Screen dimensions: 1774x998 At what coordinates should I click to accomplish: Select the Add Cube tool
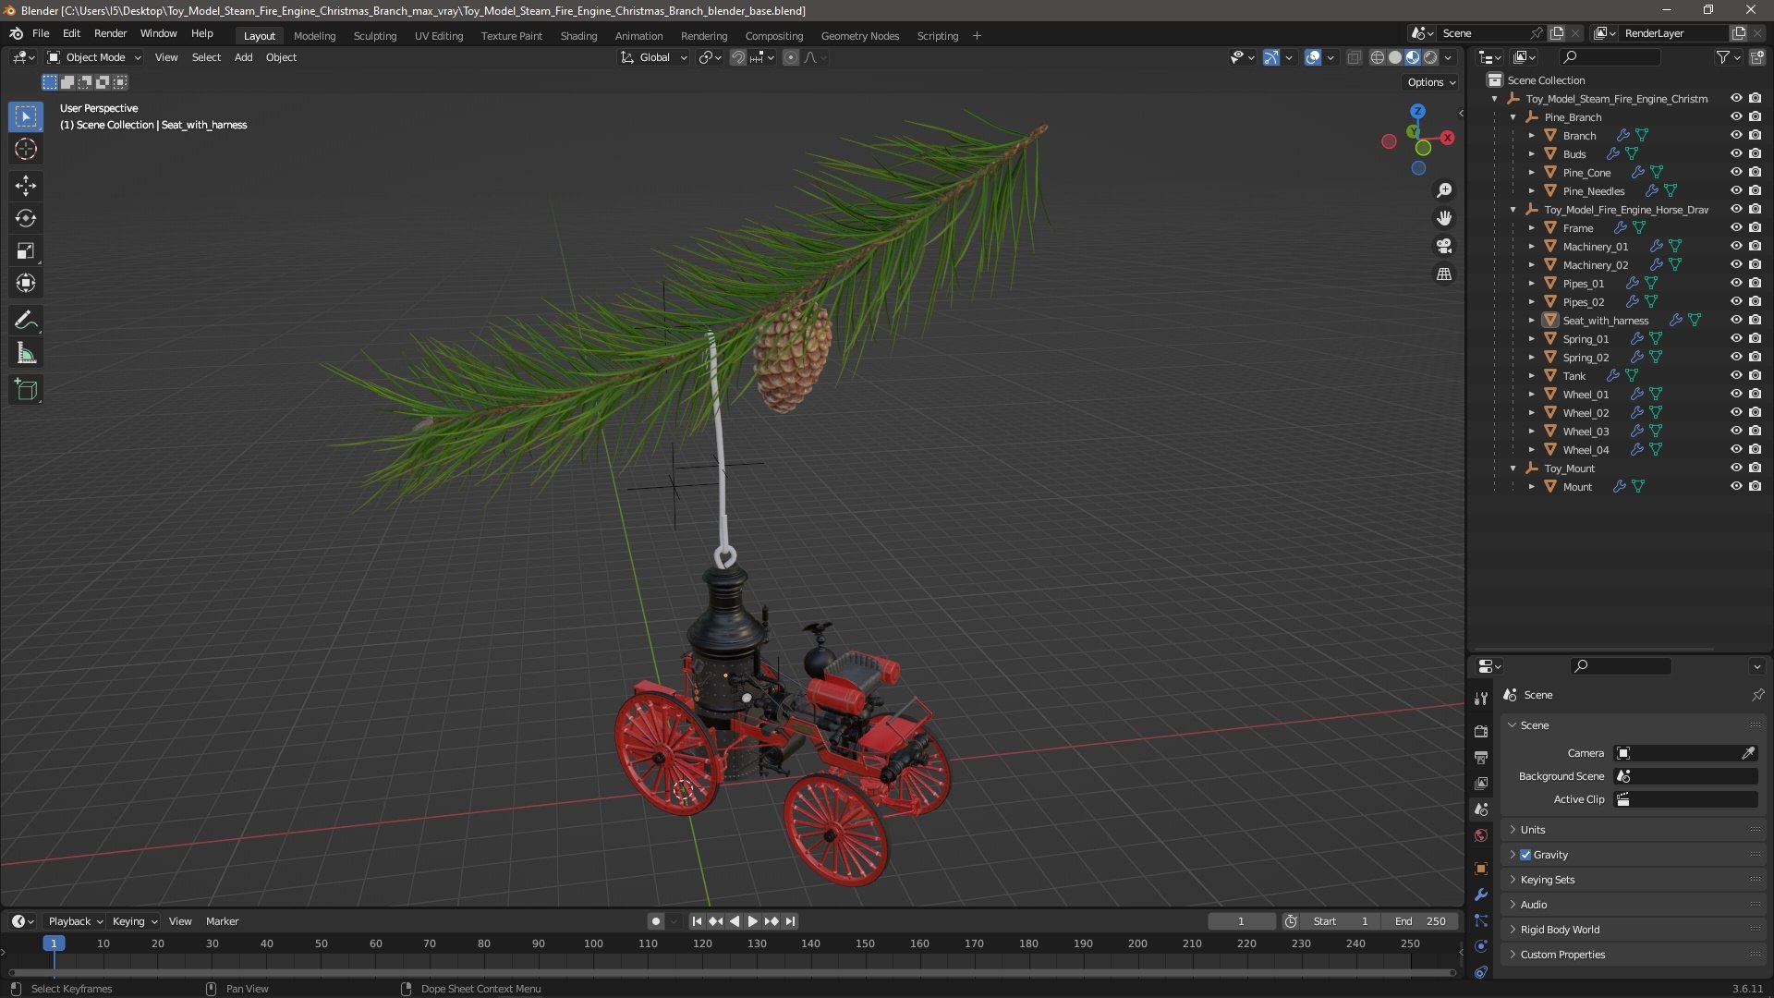pos(25,390)
